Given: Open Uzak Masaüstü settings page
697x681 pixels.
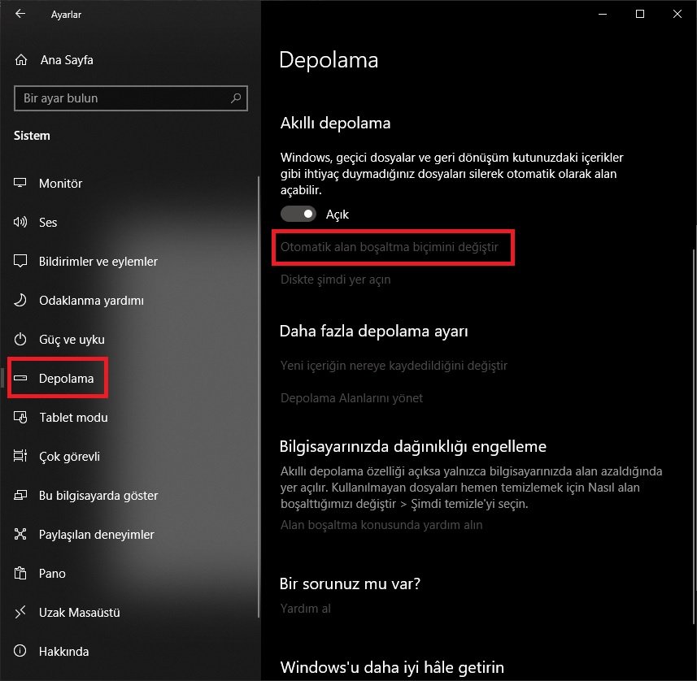Looking at the screenshot, I should click(79, 613).
